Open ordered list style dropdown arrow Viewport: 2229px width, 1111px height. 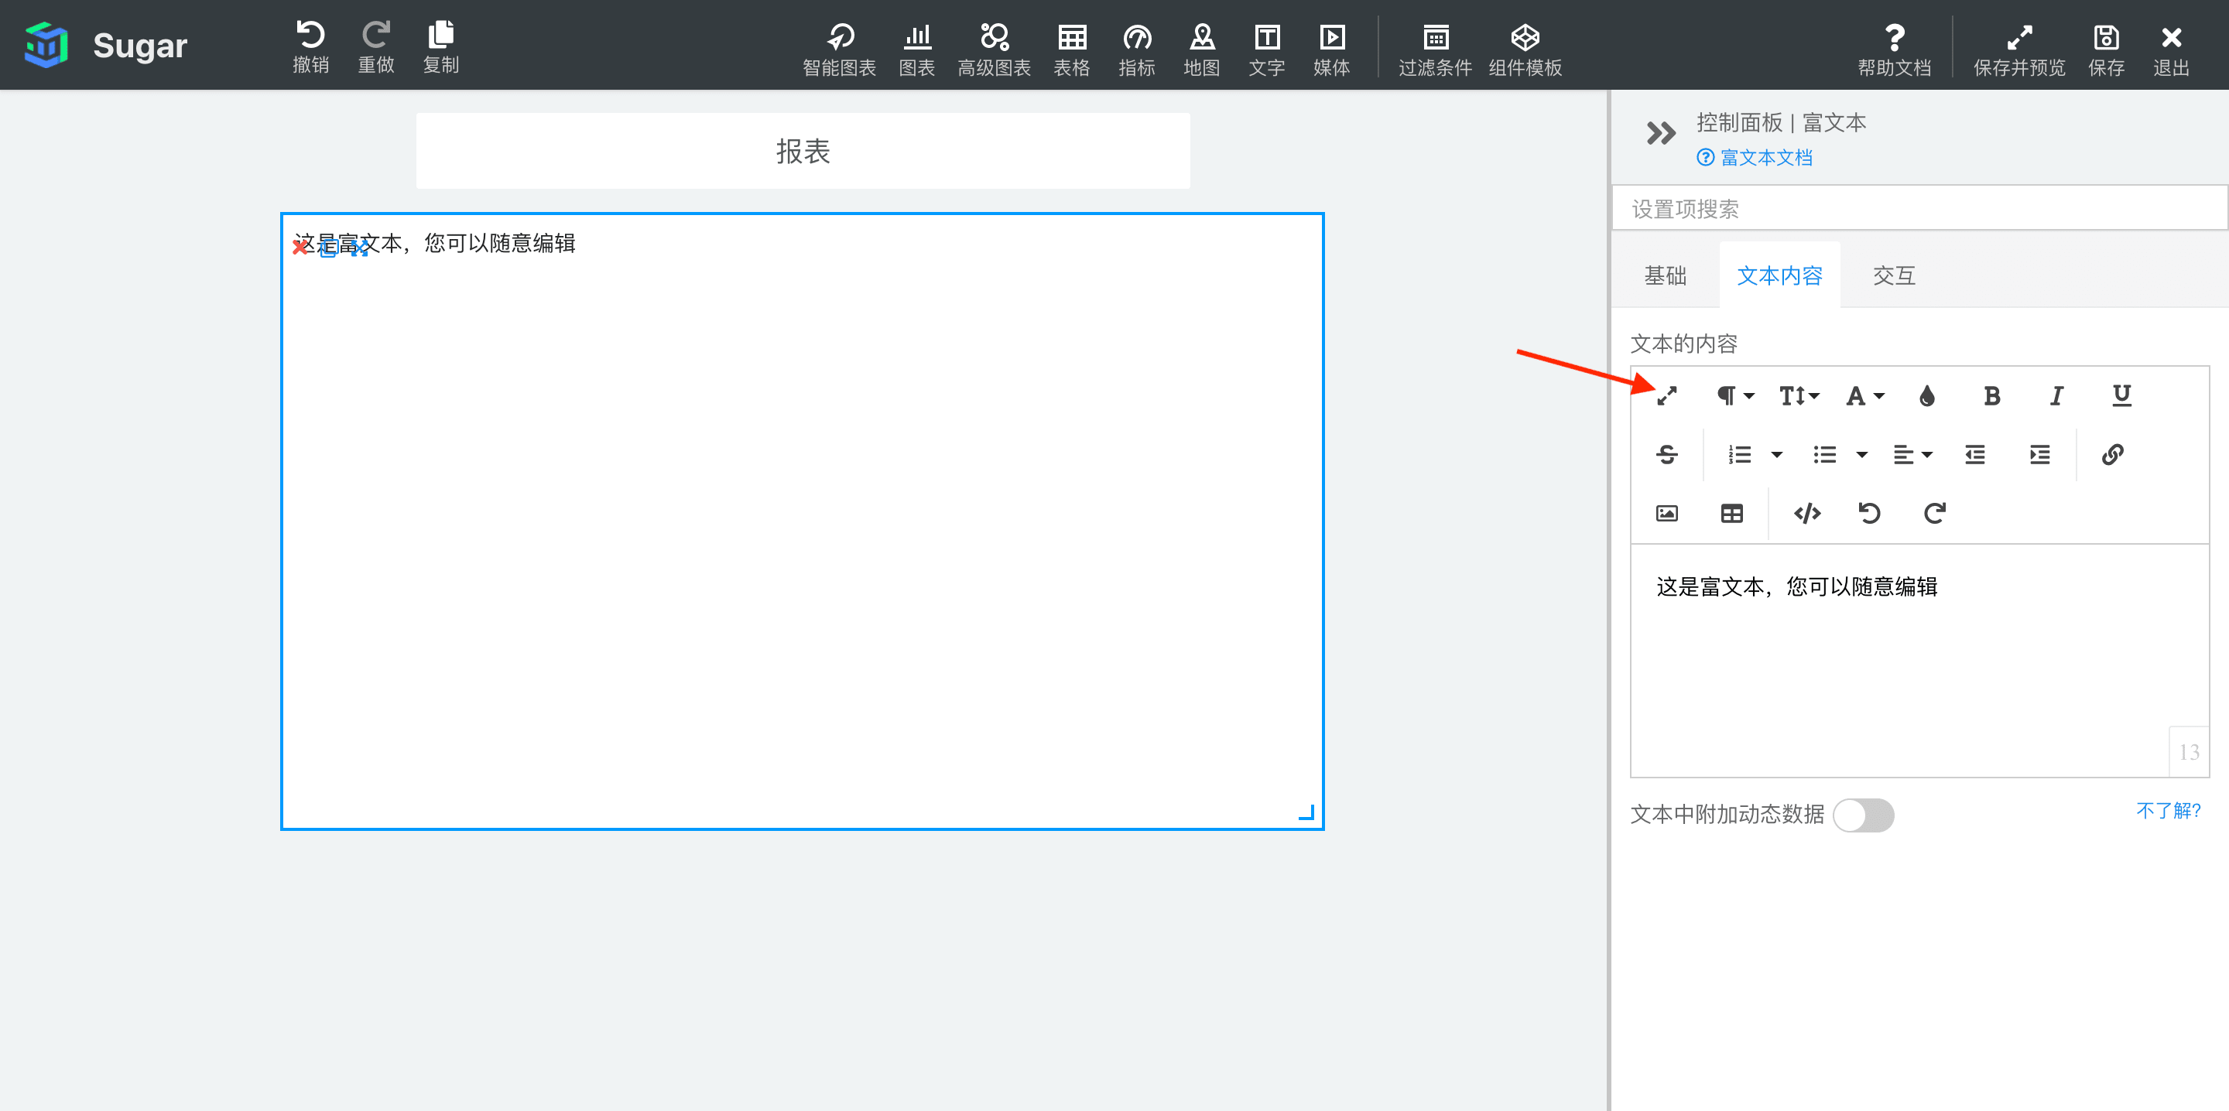[x=1775, y=454]
